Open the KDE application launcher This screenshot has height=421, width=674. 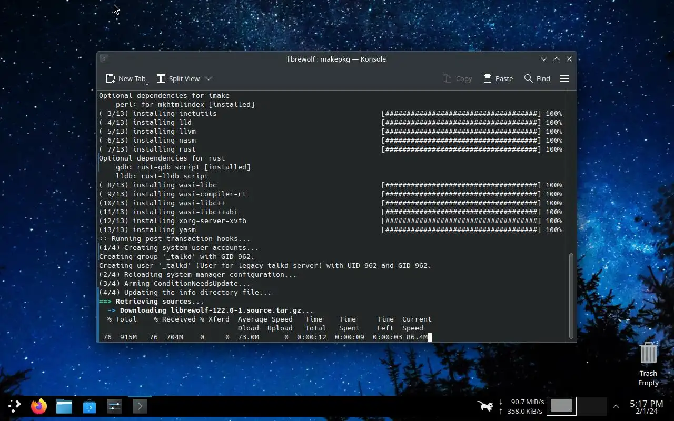tap(14, 406)
